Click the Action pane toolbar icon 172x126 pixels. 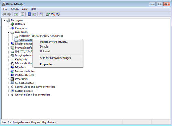[34, 14]
